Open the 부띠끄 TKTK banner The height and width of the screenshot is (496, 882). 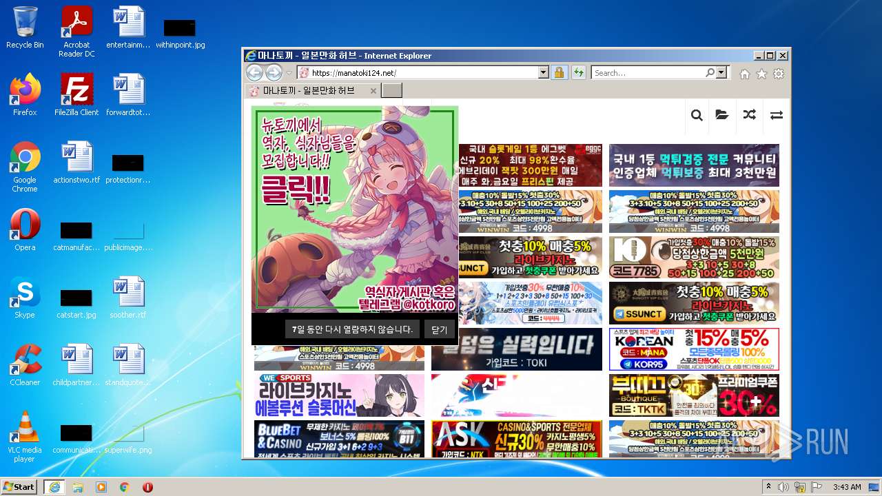coord(694,395)
